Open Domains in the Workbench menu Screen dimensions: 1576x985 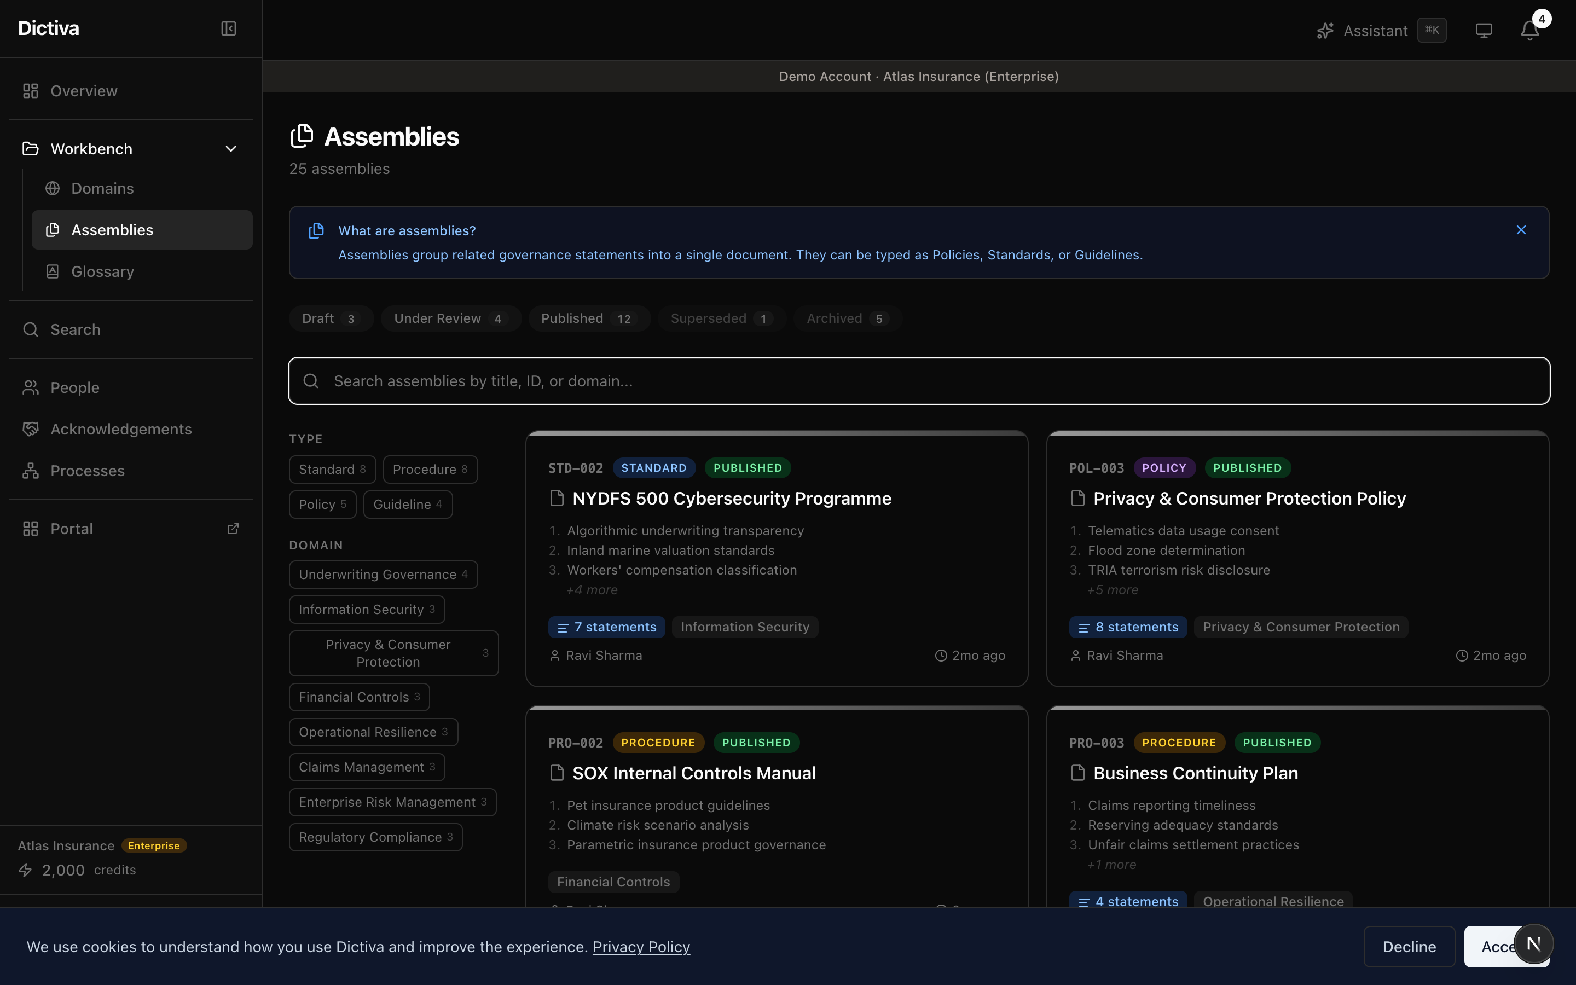click(102, 188)
